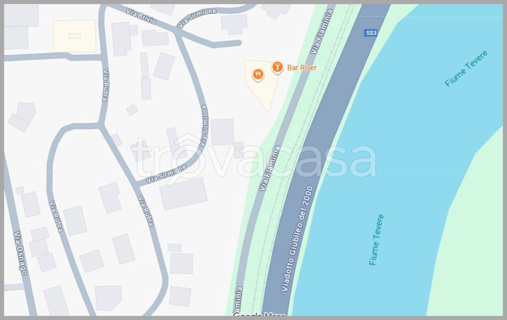Click upper Via Rubra street label
The height and width of the screenshot is (320, 507).
pos(105,85)
